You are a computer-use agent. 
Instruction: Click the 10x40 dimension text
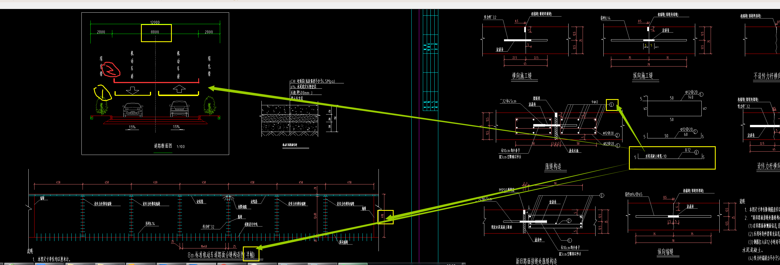[x=204, y=246]
